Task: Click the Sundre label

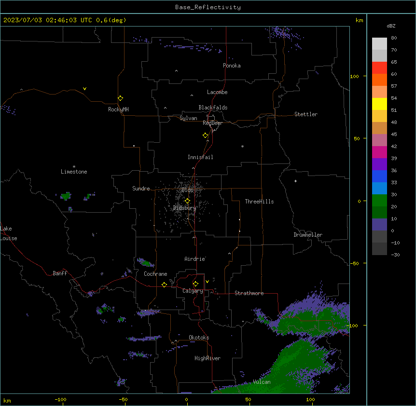Action: coord(141,189)
